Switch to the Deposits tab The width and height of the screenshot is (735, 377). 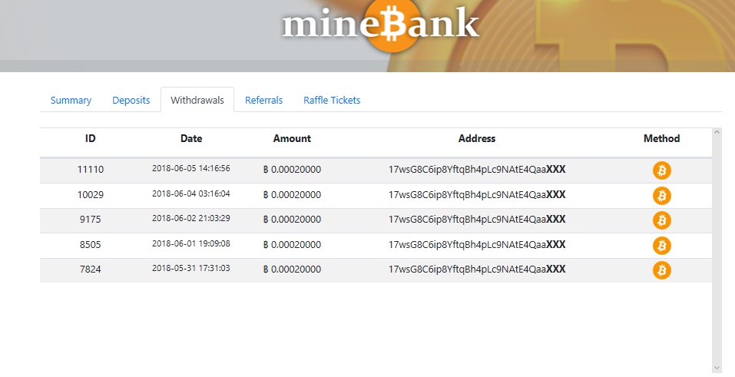coord(131,101)
